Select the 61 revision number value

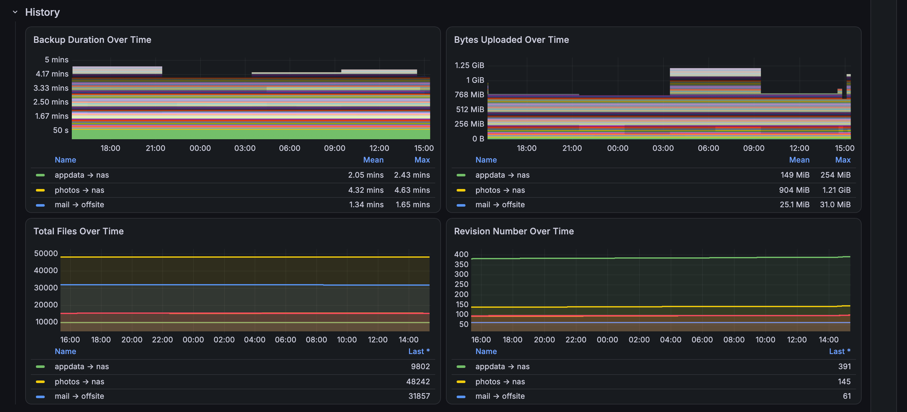(847, 396)
